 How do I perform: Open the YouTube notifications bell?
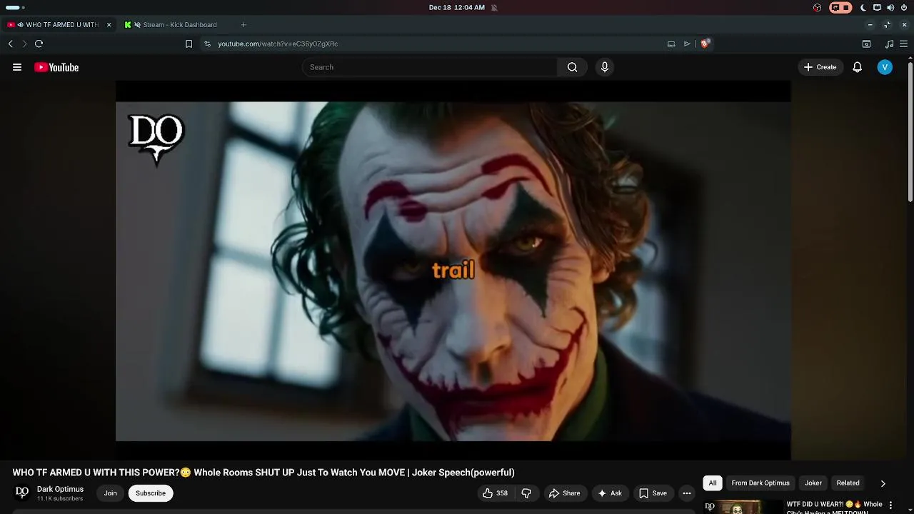[858, 67]
